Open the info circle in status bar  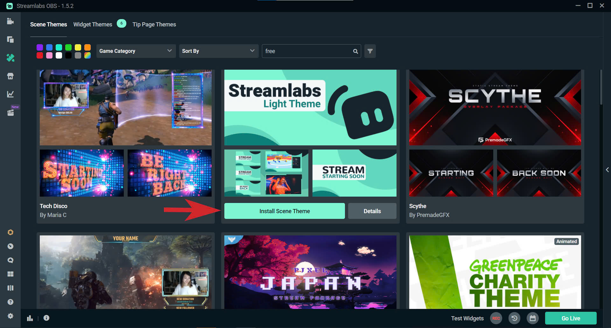click(46, 318)
